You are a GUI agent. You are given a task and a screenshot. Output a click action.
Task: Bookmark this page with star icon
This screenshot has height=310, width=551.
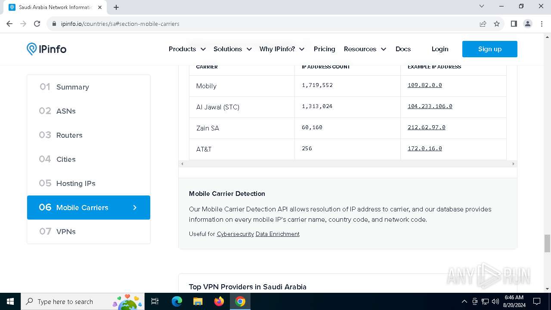pos(497,24)
